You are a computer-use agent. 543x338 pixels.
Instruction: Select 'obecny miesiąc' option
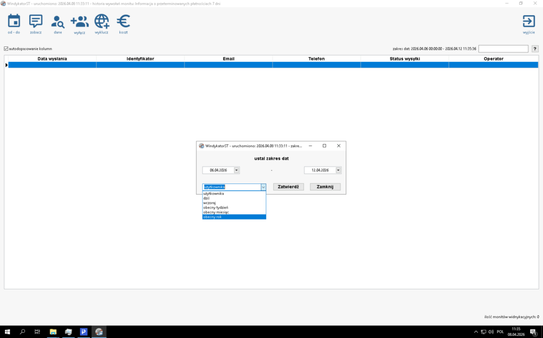(x=234, y=212)
